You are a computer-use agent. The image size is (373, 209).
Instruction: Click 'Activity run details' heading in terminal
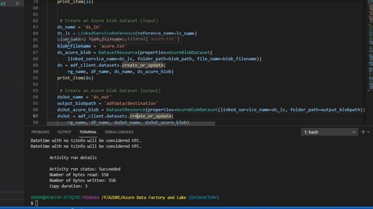73,157
